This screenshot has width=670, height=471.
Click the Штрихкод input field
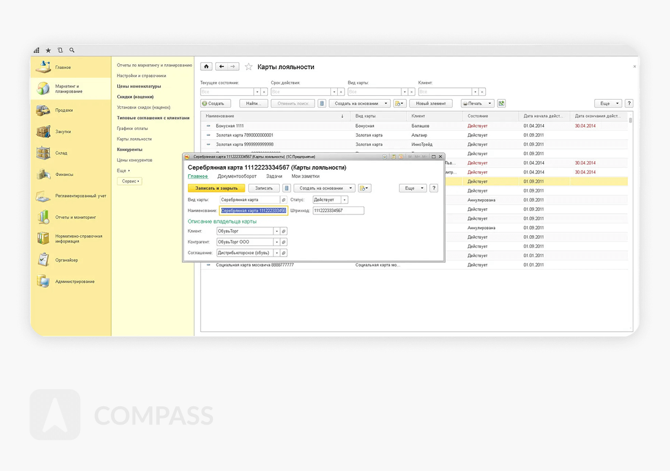338,211
